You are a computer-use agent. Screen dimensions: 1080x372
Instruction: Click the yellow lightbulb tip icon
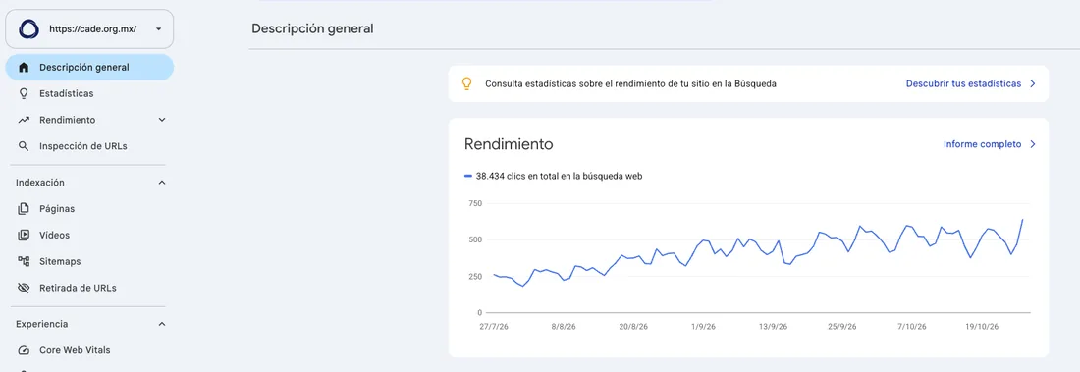click(467, 84)
